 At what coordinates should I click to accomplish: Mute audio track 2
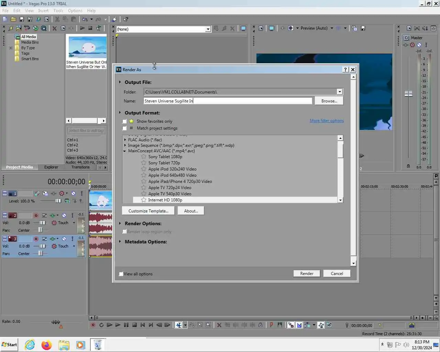pyautogui.click(x=64, y=216)
